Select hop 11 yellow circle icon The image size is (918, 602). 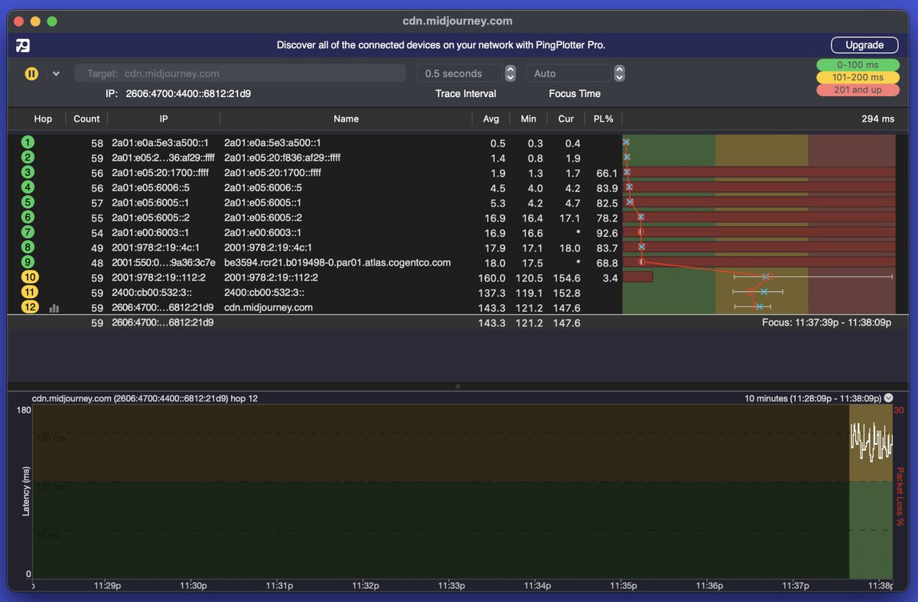tap(30, 292)
